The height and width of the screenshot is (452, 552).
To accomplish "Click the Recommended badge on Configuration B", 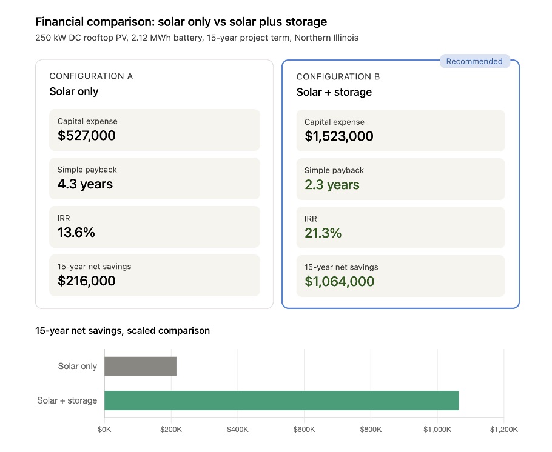I will point(474,61).
